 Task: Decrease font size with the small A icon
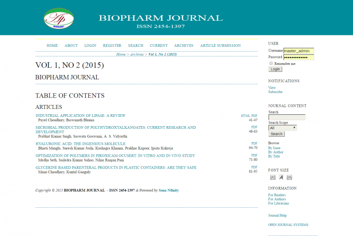(x=273, y=177)
